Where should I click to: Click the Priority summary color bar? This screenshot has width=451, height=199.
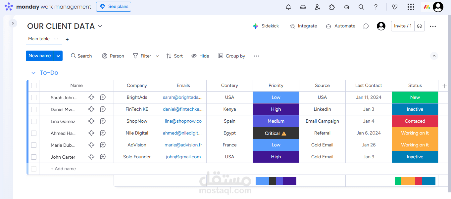[x=276, y=181]
